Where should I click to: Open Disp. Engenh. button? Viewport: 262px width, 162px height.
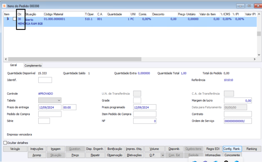pyautogui.click(x=95, y=149)
